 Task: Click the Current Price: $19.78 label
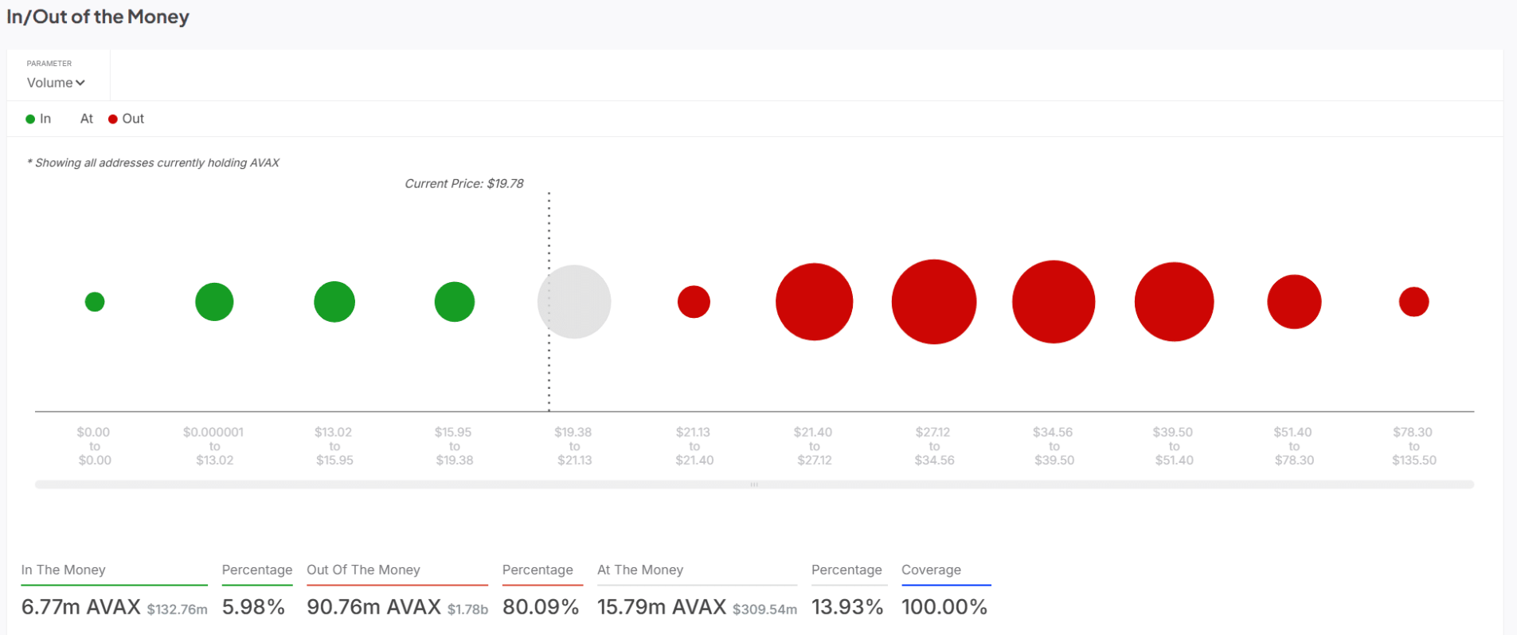click(464, 183)
